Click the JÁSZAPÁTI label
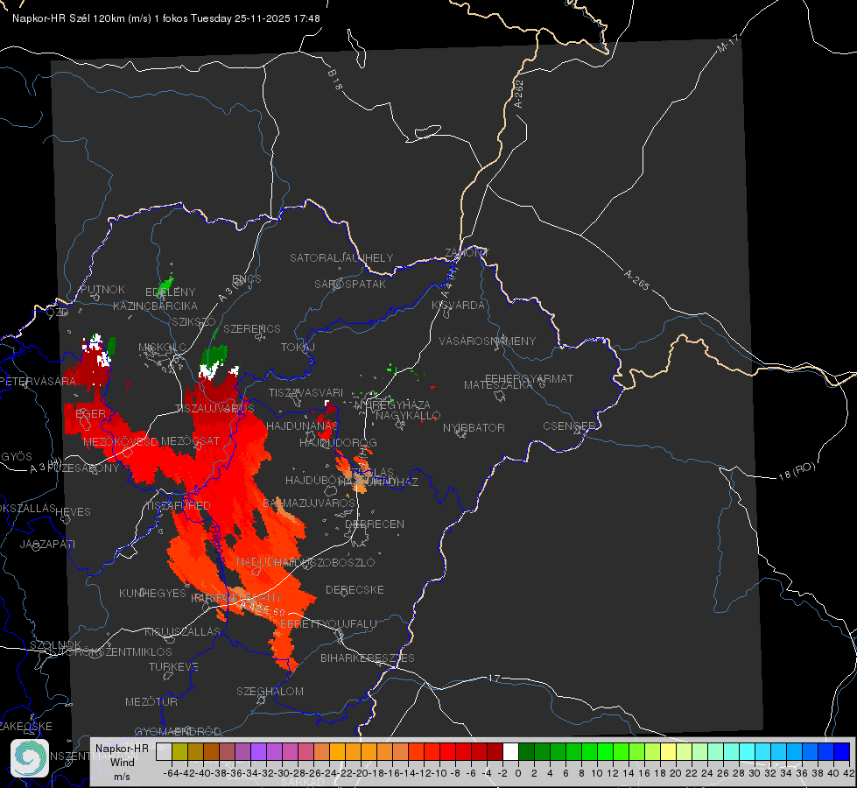The image size is (857, 788). click(x=47, y=544)
